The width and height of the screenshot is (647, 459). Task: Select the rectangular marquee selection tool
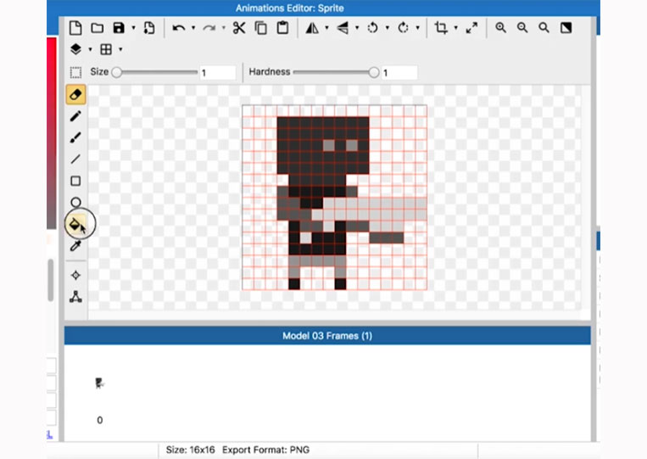[x=75, y=73]
